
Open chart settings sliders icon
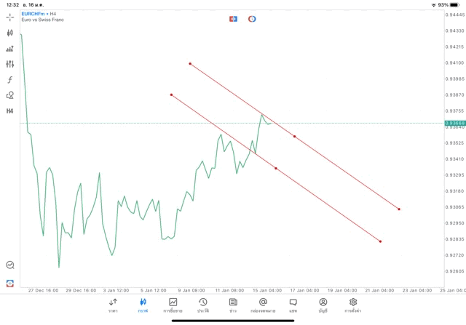click(x=10, y=64)
